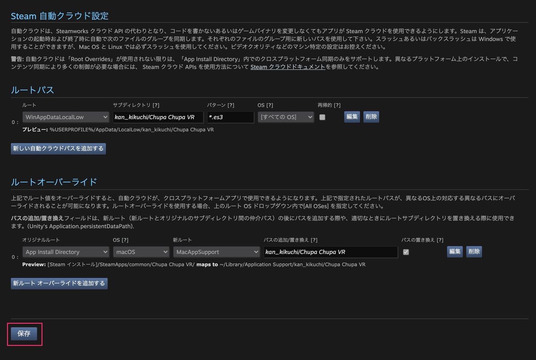Click the OS [?] label in root paths
The image size is (536, 360).
(x=266, y=105)
